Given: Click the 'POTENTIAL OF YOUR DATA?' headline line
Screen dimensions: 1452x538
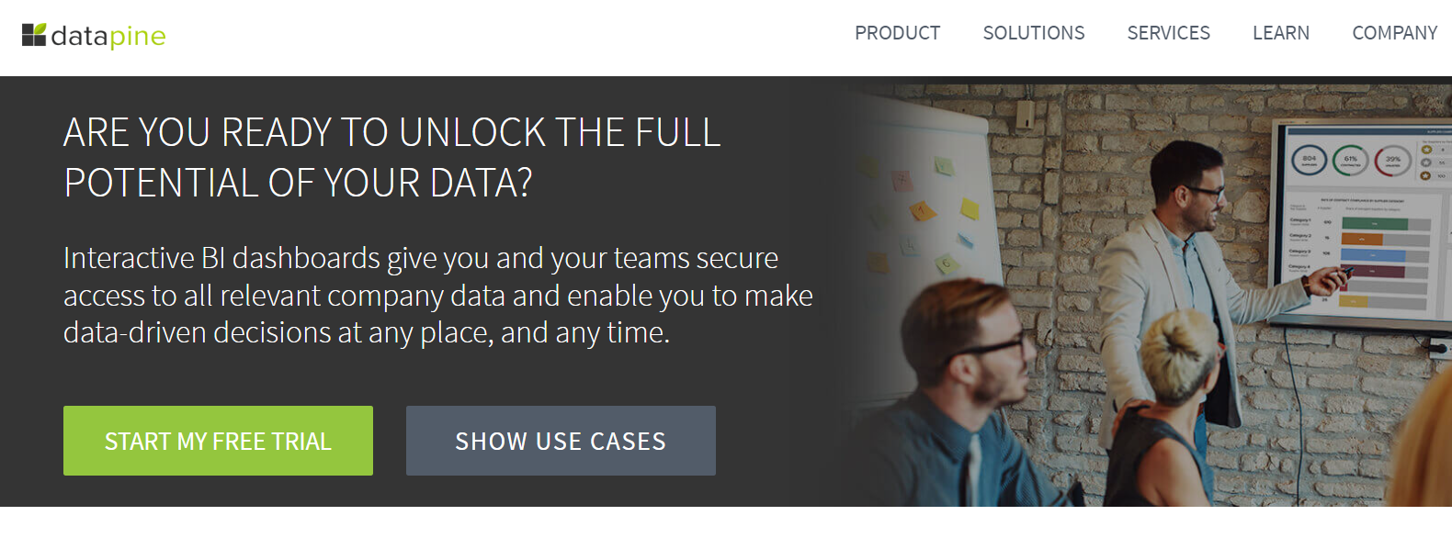Looking at the screenshot, I should 298,183.
